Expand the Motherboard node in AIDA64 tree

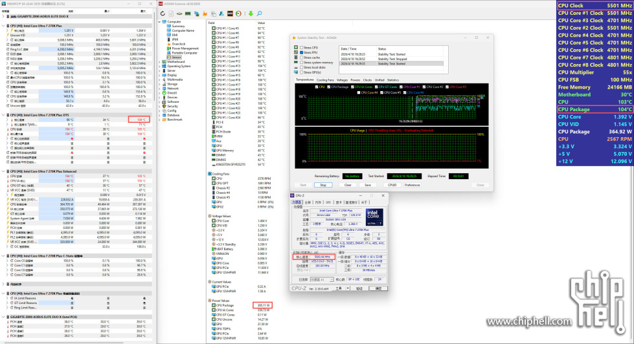click(x=159, y=62)
